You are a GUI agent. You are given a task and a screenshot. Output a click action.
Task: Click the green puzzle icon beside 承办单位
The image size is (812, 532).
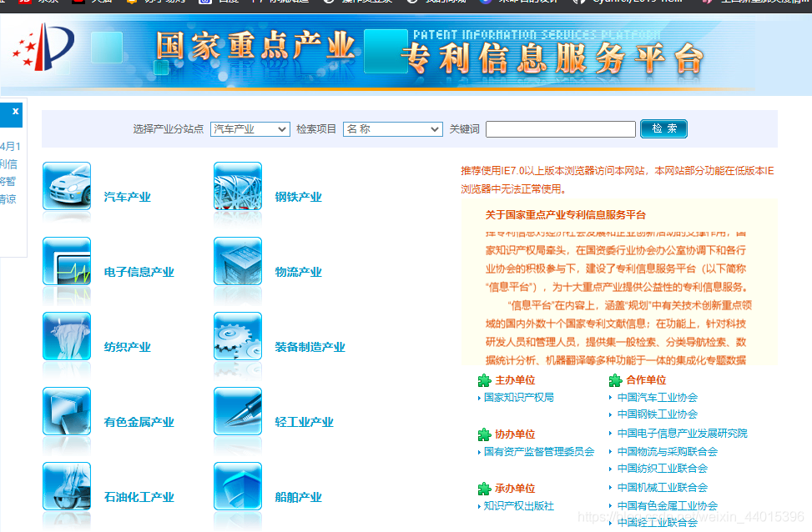[484, 489]
